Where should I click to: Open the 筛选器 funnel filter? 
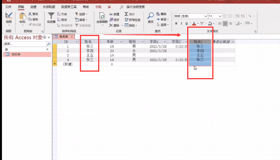pos(51,18)
